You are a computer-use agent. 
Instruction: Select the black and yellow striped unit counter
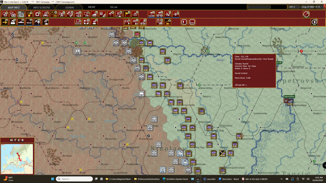click(222, 153)
